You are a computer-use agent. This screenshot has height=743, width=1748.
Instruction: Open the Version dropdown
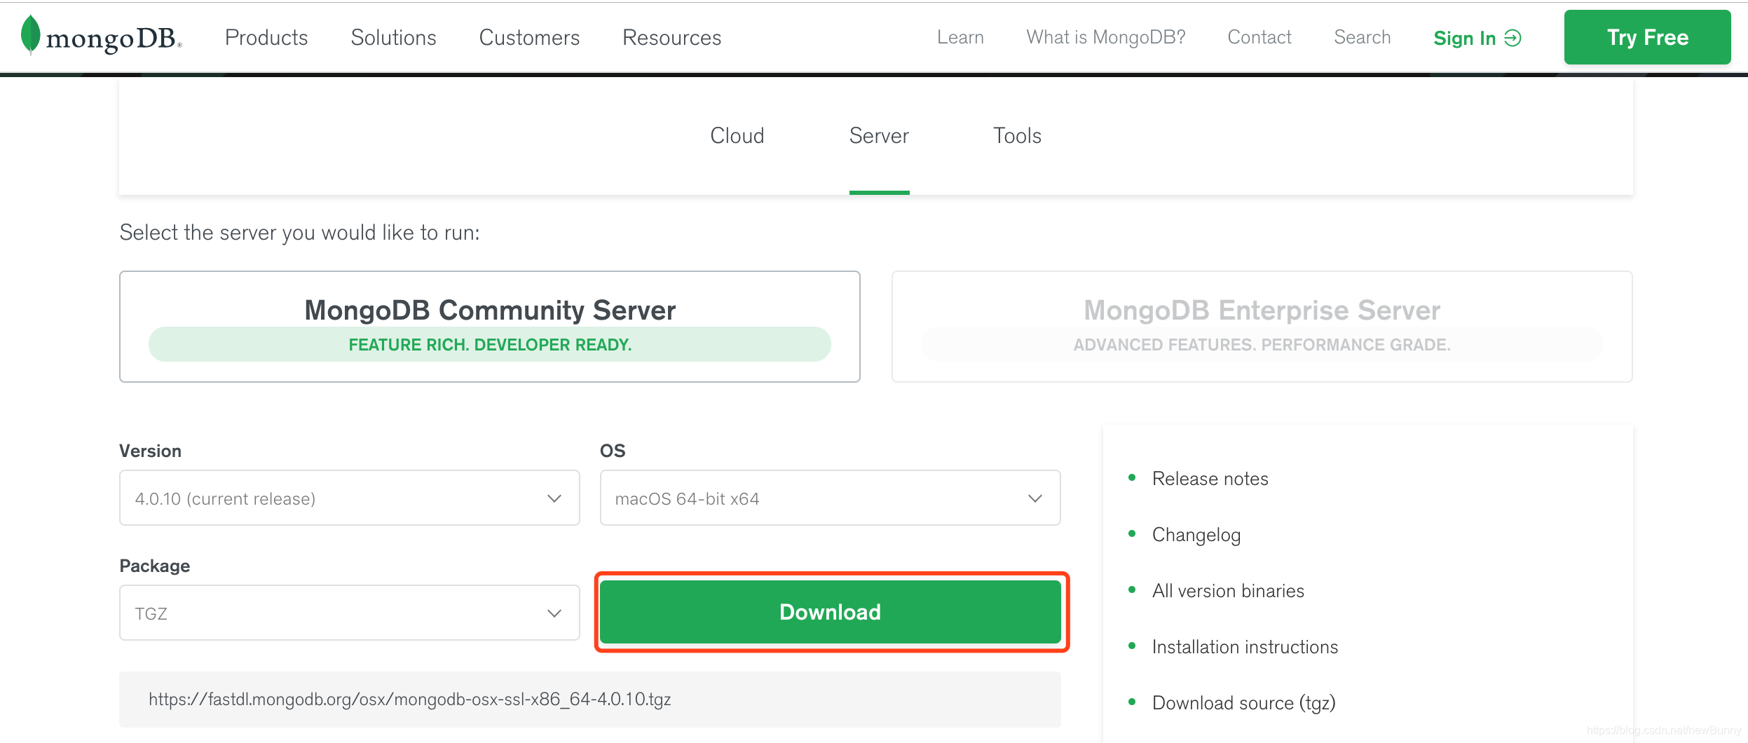[348, 498]
